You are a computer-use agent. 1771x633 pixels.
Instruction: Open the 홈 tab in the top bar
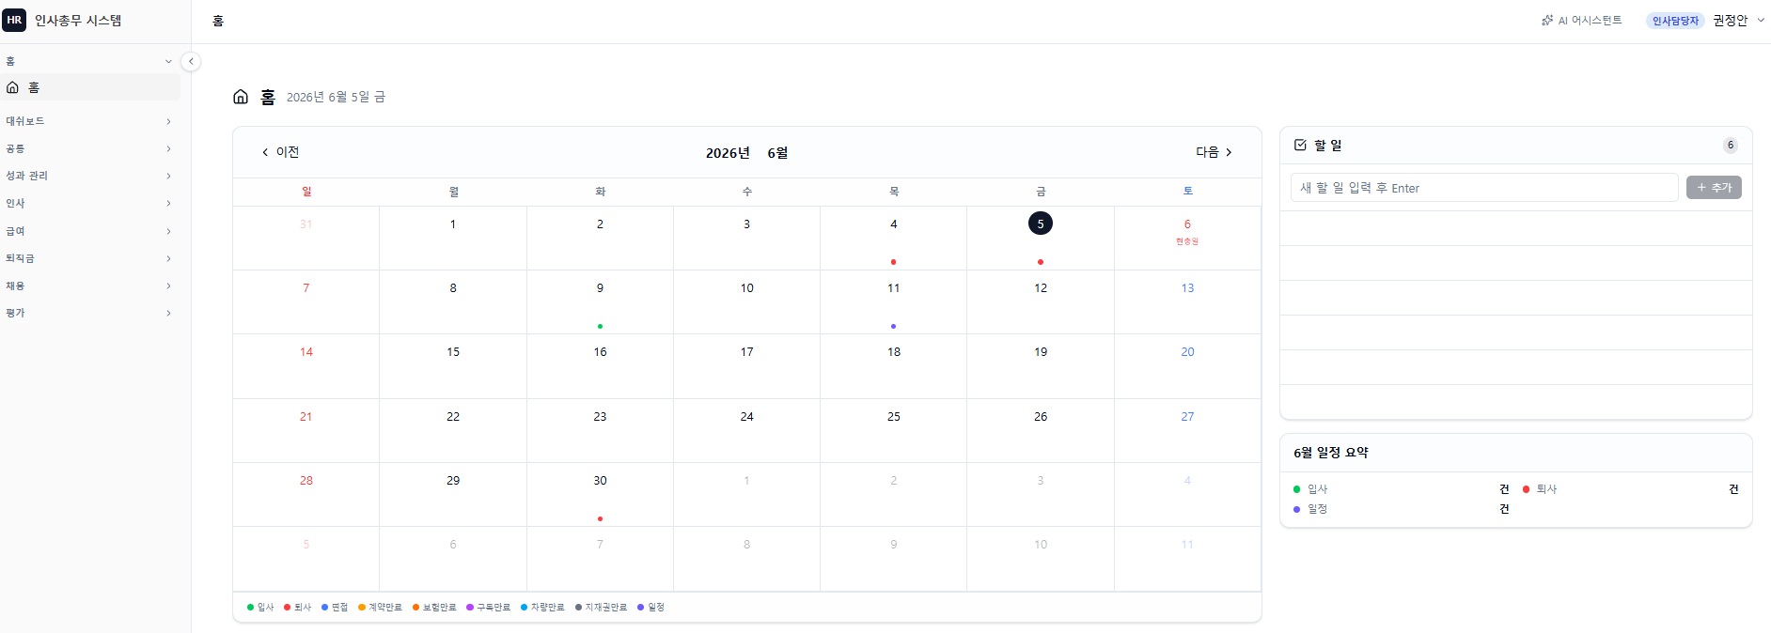(218, 21)
